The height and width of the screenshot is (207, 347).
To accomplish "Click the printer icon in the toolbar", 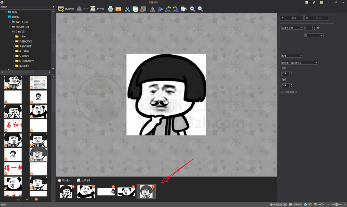I will [x=111, y=9].
